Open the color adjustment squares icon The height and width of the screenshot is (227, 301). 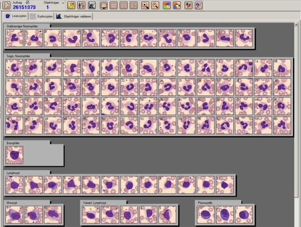click(x=167, y=6)
